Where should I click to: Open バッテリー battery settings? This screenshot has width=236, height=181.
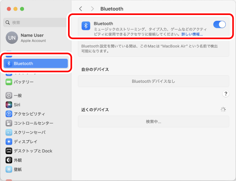point(24,82)
